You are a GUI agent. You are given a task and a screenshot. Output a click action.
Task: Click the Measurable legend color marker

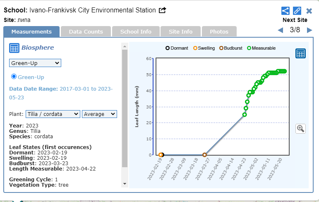pos(249,48)
